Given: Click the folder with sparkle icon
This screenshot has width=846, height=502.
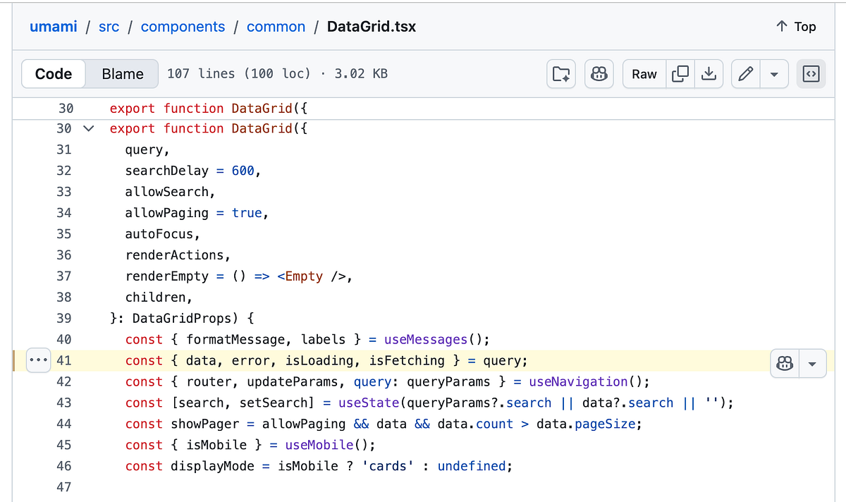Looking at the screenshot, I should tap(561, 74).
